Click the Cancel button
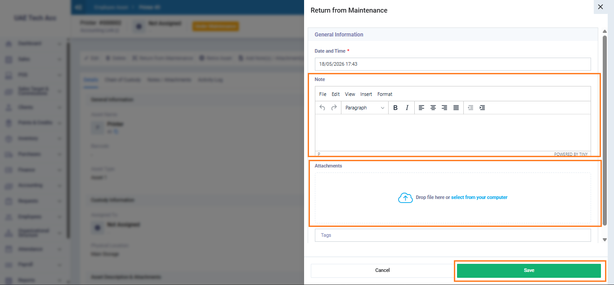Viewport: 614px width, 285px height. pos(382,271)
